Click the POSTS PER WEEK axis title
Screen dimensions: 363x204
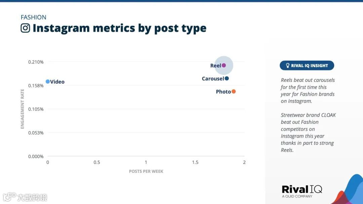coord(146,171)
